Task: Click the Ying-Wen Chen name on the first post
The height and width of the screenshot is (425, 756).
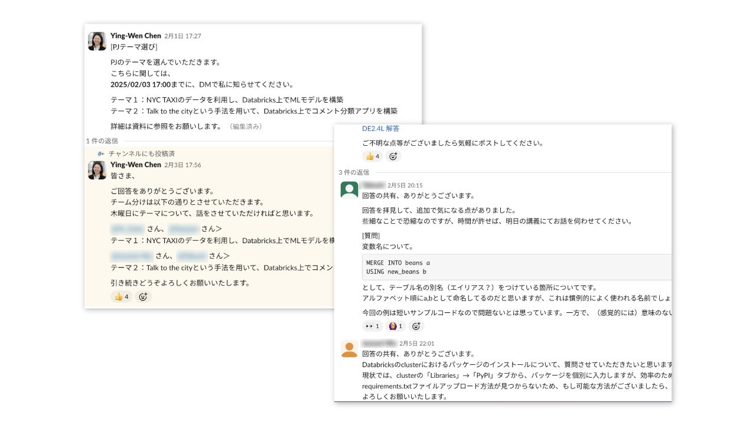Action: (135, 36)
